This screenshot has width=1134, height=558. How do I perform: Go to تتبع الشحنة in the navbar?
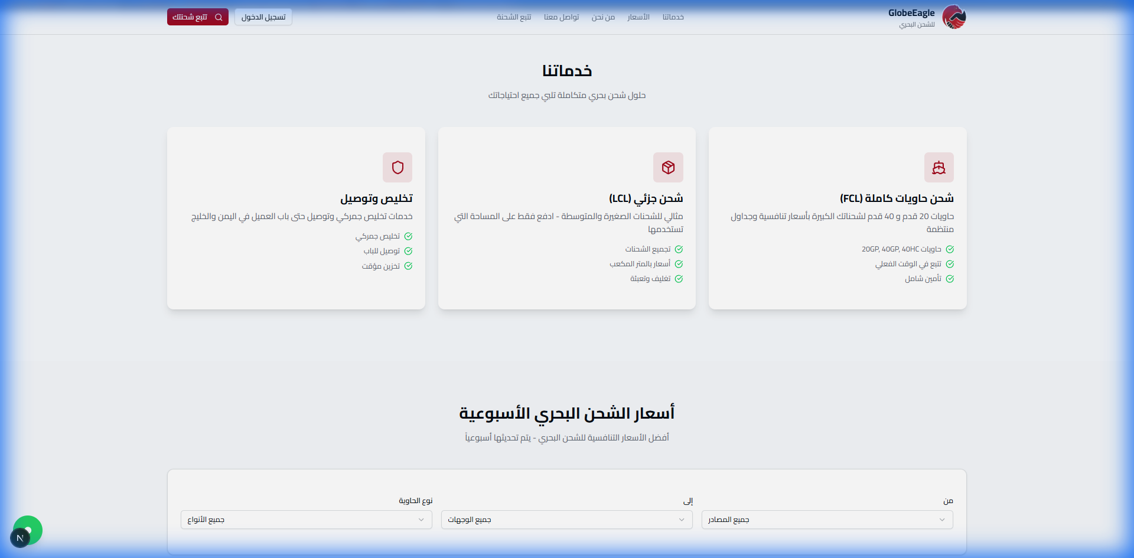point(513,17)
